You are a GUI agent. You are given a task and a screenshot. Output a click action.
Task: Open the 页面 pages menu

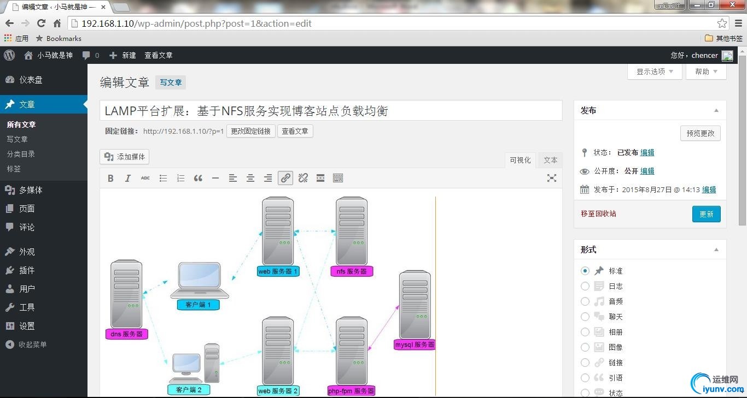point(44,209)
